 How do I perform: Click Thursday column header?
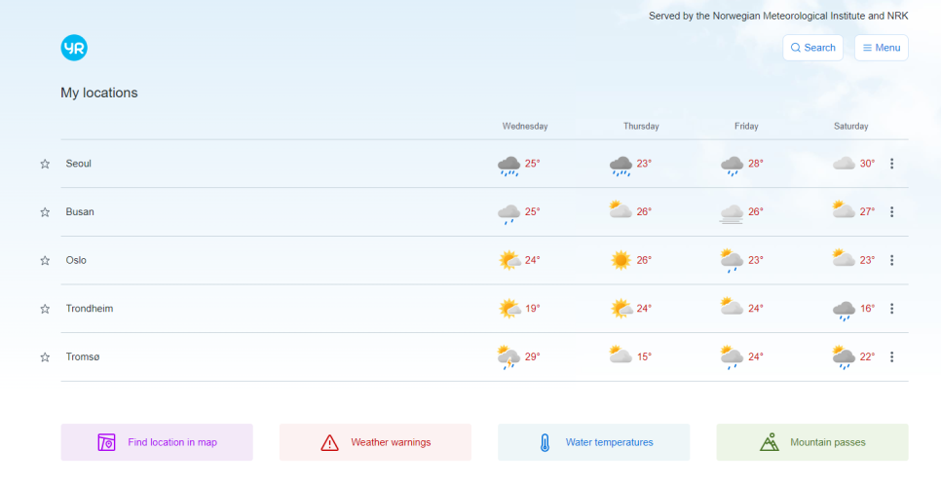(641, 126)
